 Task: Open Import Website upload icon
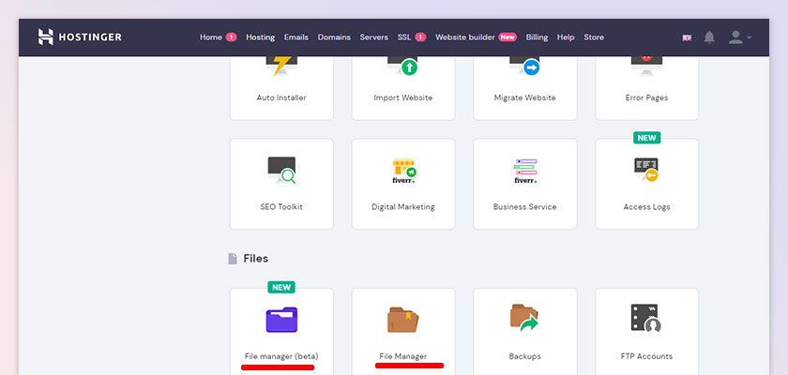click(403, 66)
